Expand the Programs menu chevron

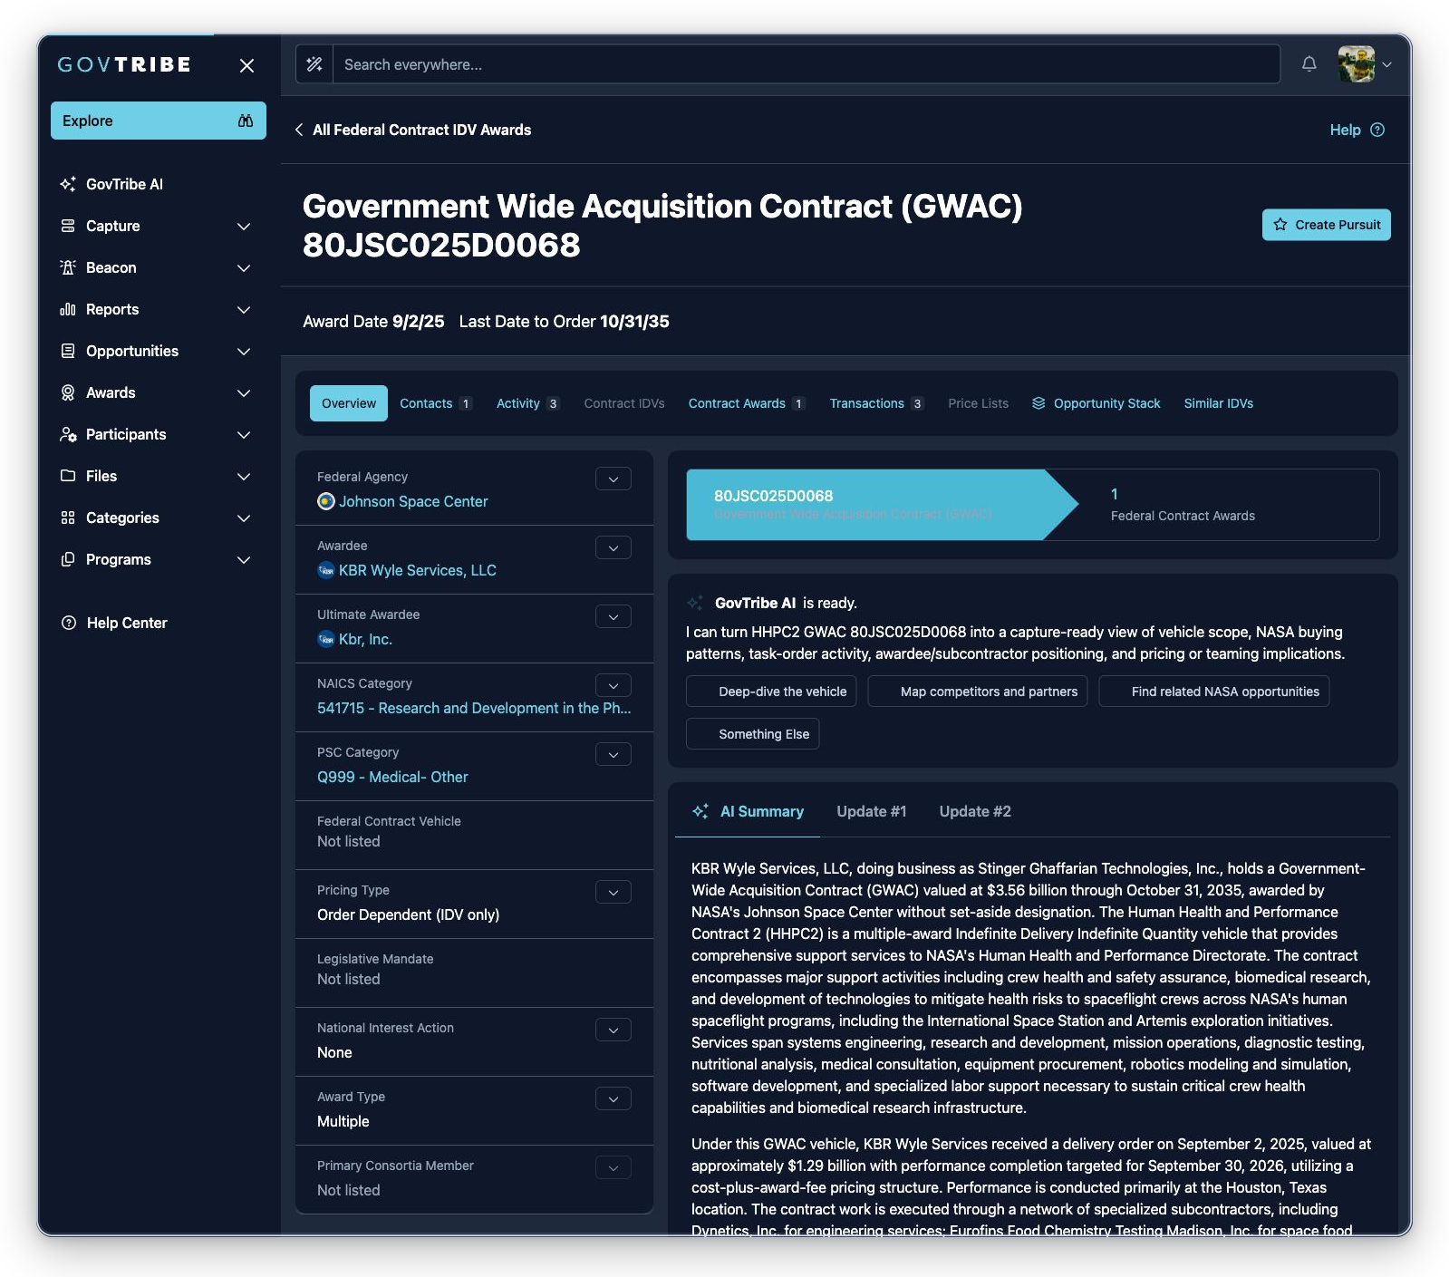click(x=244, y=559)
